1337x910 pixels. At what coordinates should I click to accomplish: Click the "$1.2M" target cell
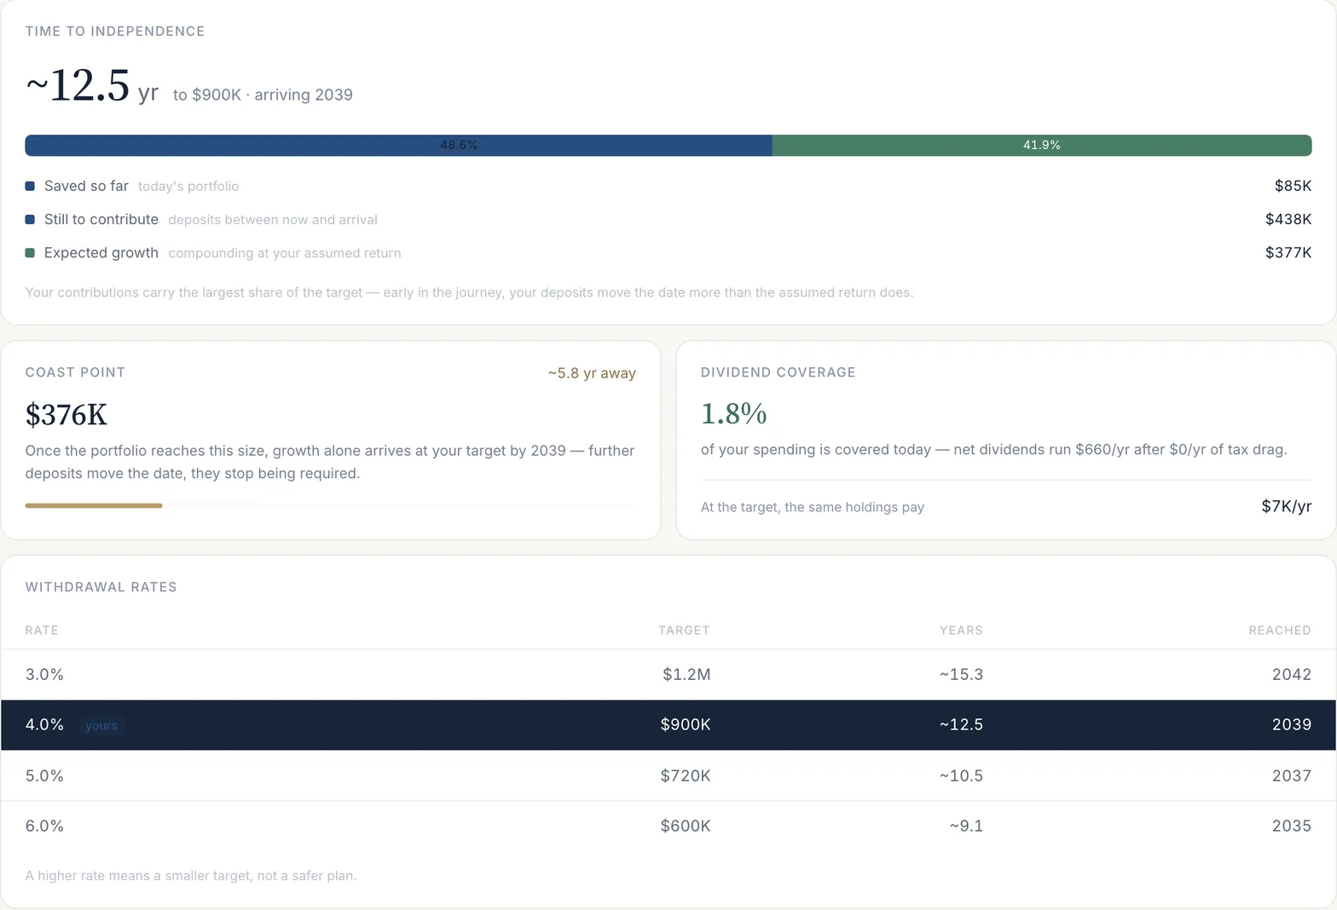[686, 675]
